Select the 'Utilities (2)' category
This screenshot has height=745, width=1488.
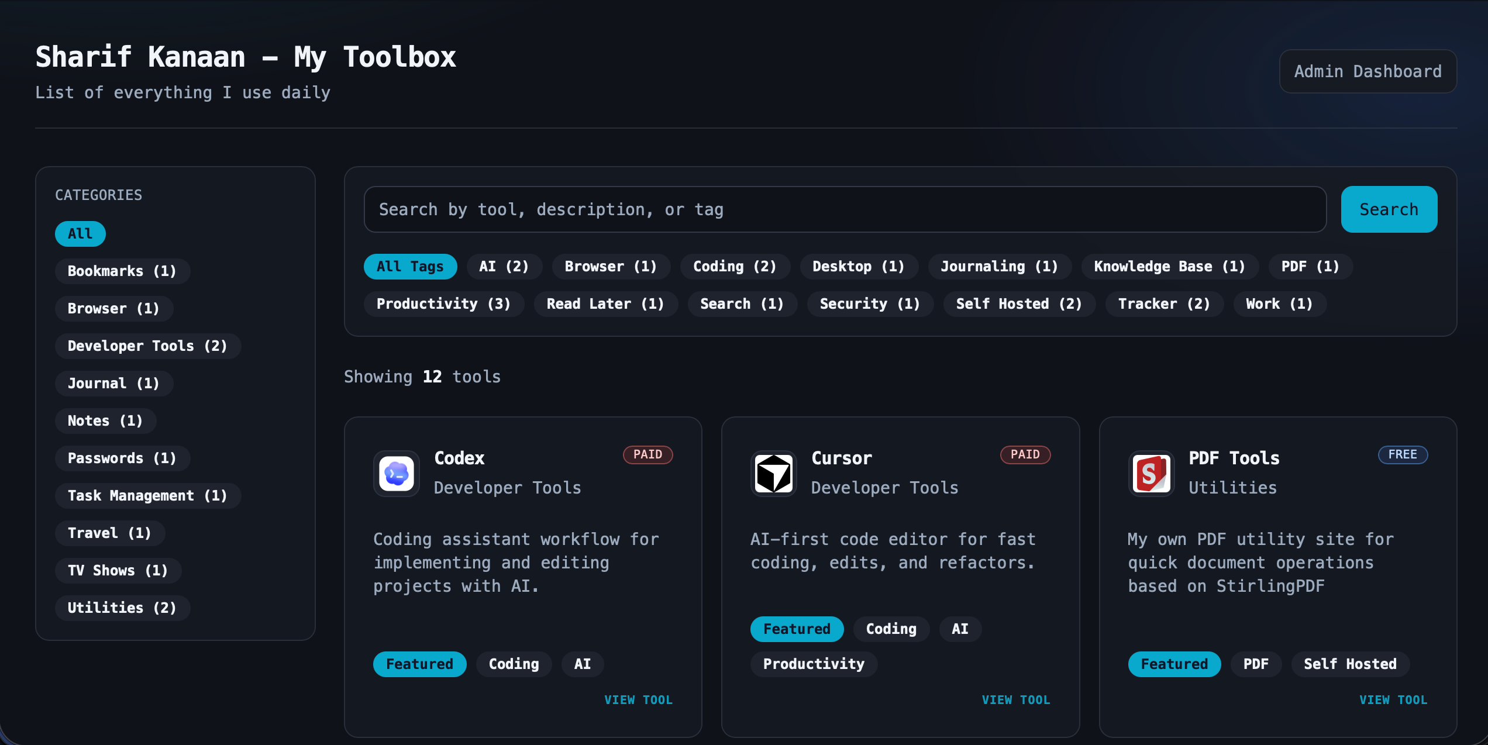122,608
